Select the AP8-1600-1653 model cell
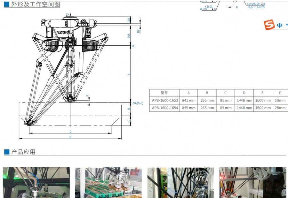 (x=164, y=100)
